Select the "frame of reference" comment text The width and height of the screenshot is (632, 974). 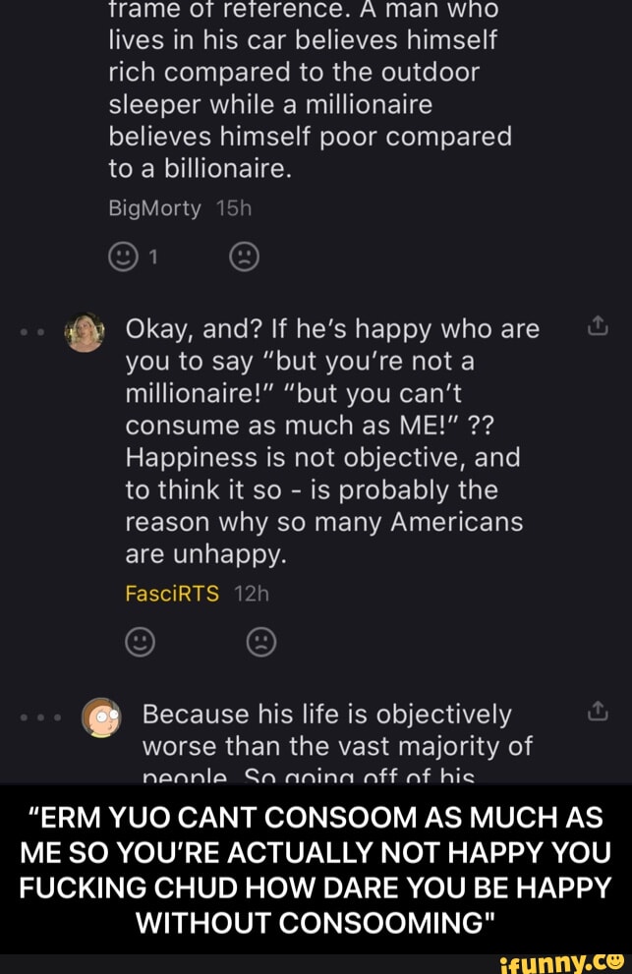(310, 88)
